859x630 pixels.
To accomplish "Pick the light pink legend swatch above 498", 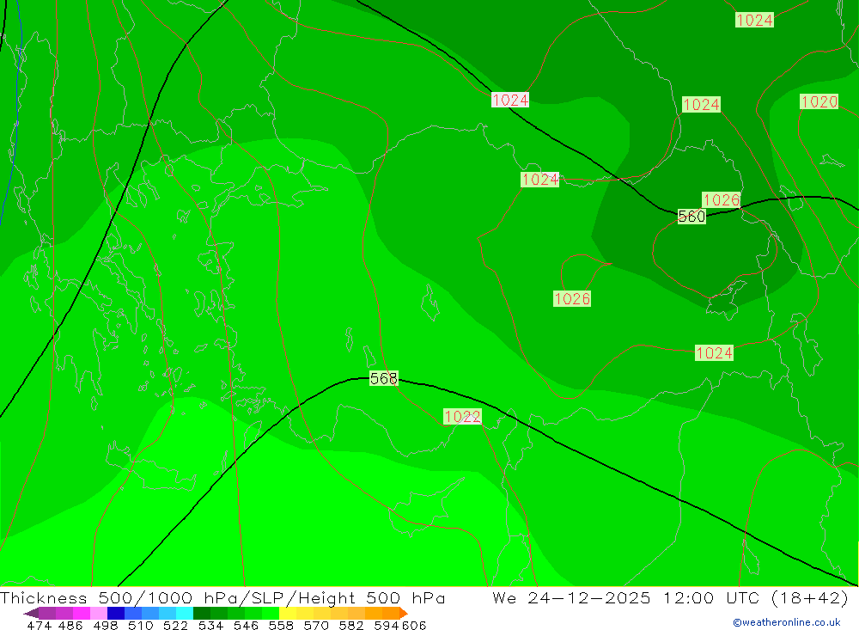I will click(99, 613).
